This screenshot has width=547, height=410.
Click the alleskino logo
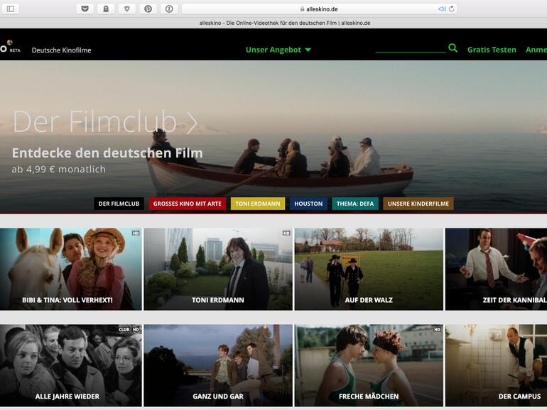pos(5,47)
